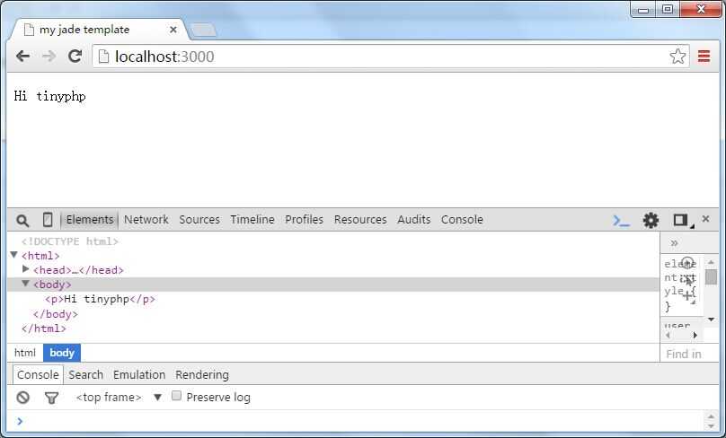726x438 pixels.
Task: Select the <p>Hi tinyphp</p> node
Action: tap(100, 299)
